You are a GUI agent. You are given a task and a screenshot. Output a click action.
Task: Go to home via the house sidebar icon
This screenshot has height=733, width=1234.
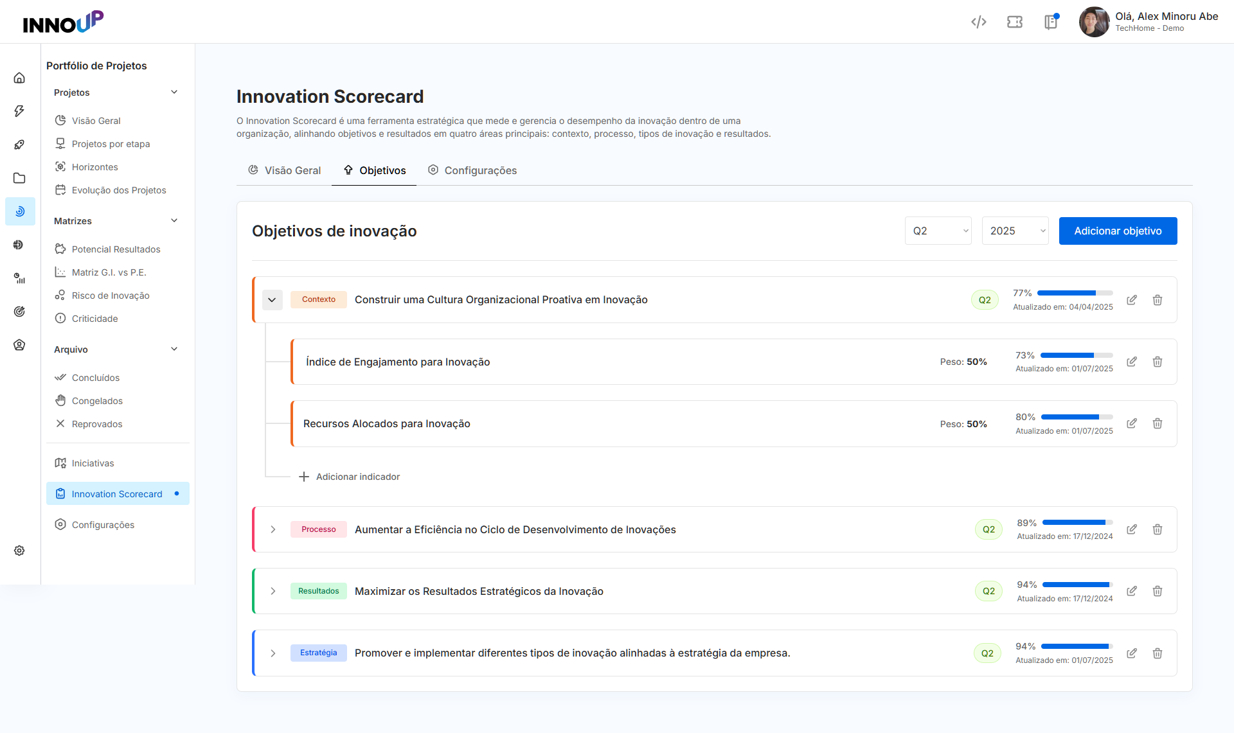(19, 78)
